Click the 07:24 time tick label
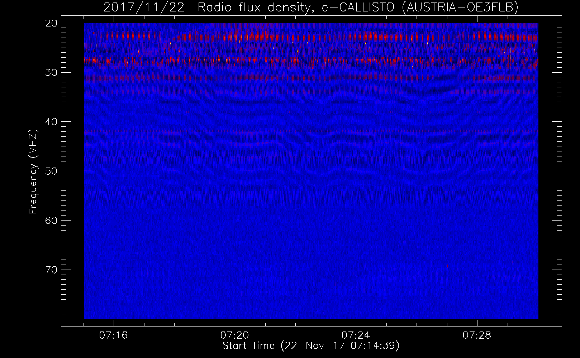This screenshot has width=580, height=358. (x=356, y=335)
